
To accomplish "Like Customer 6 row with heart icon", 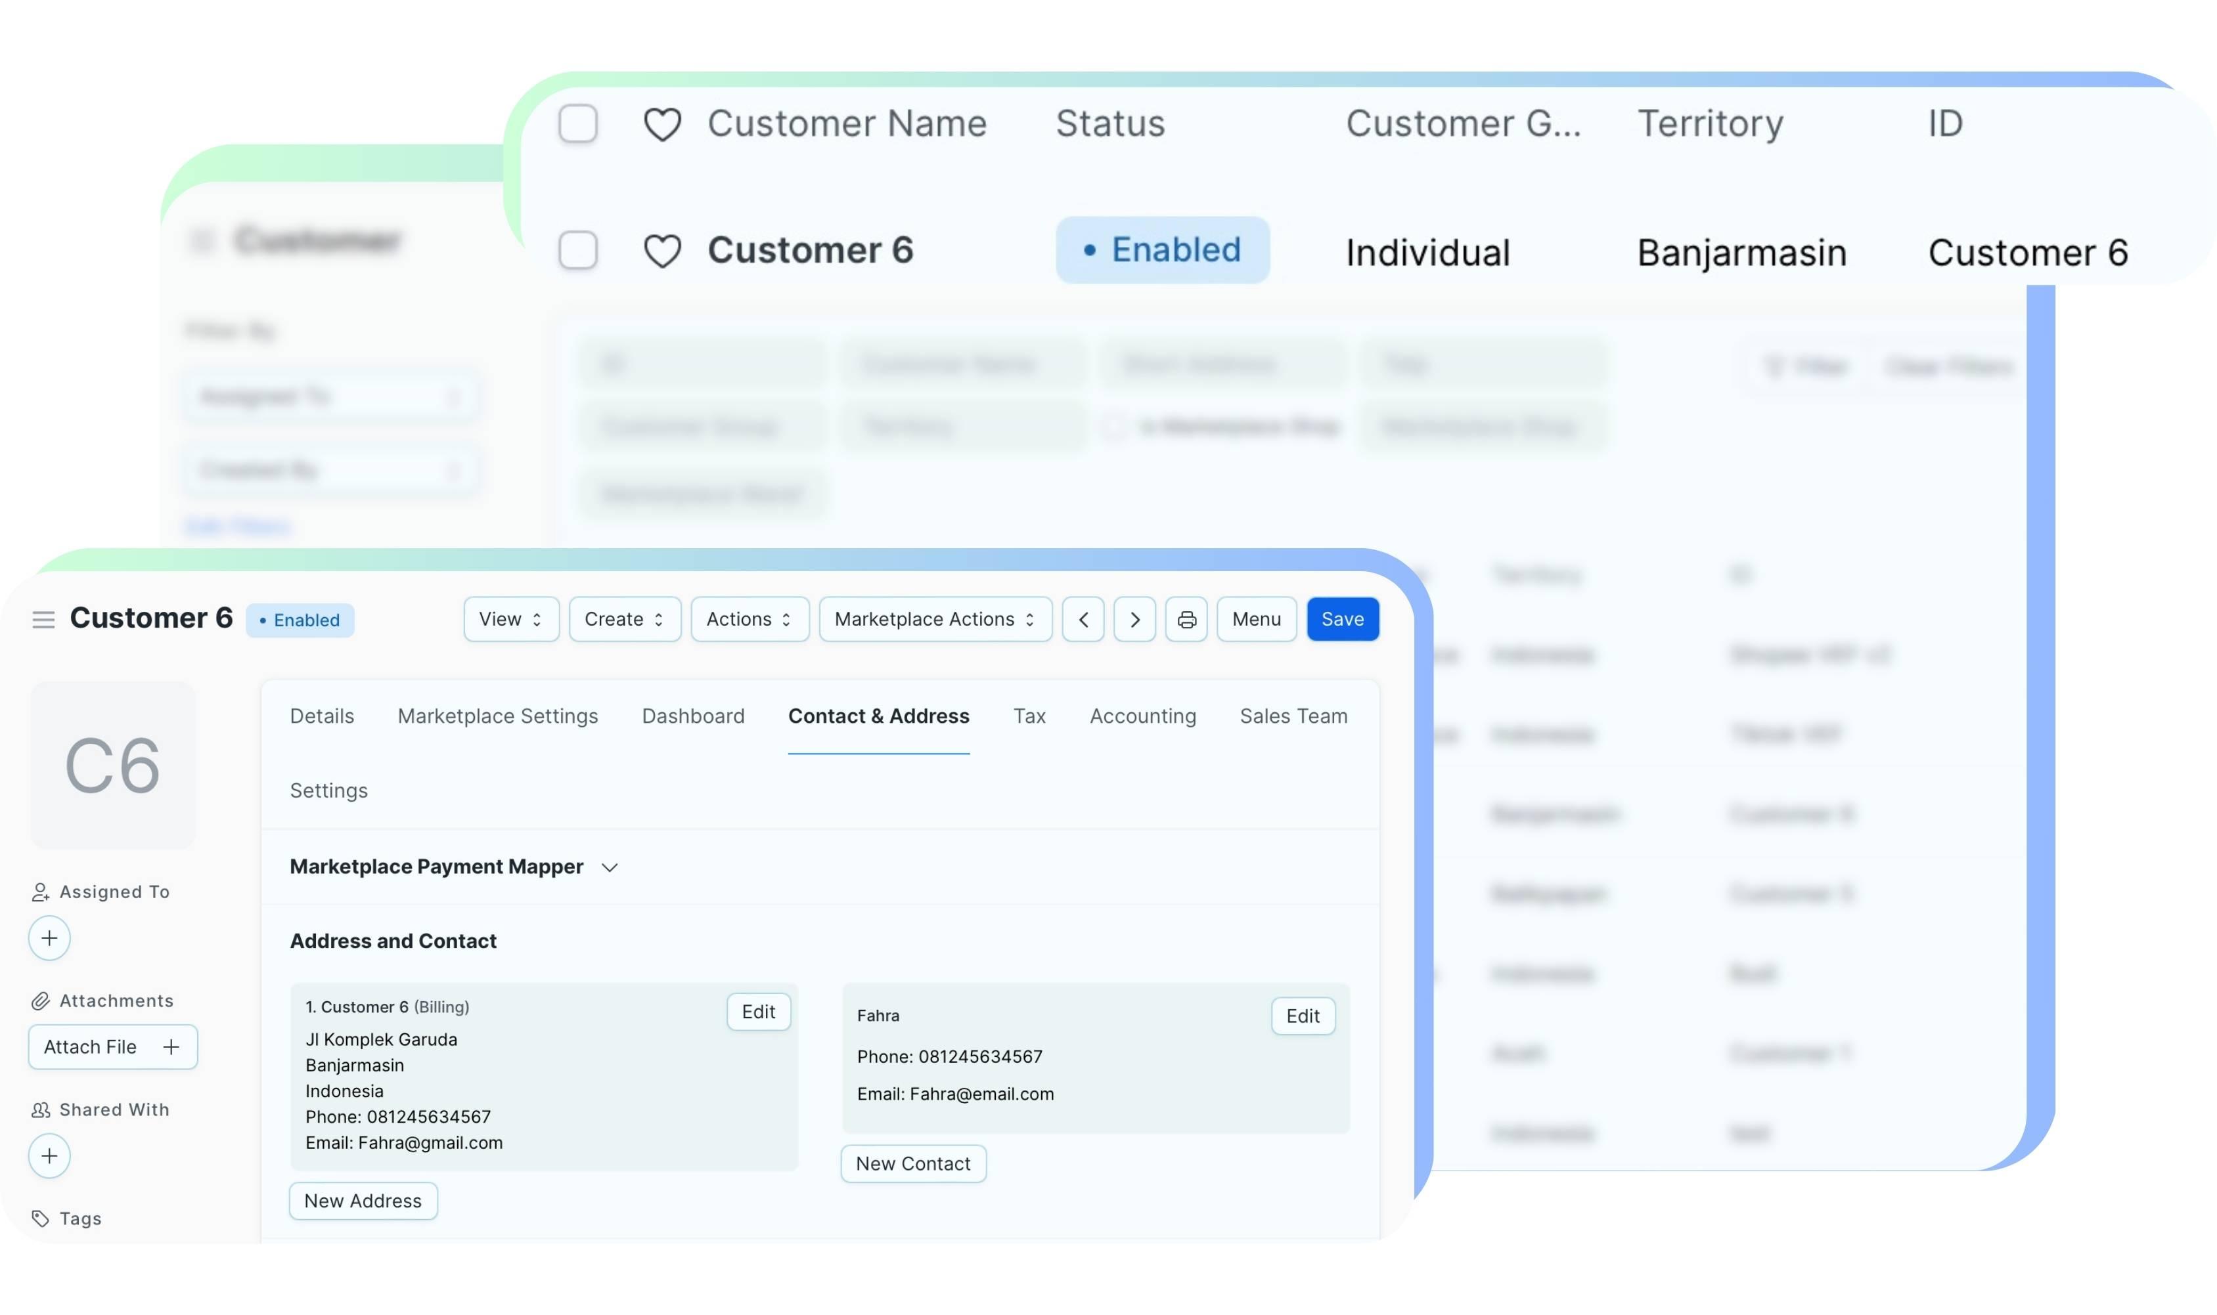I will tap(662, 251).
